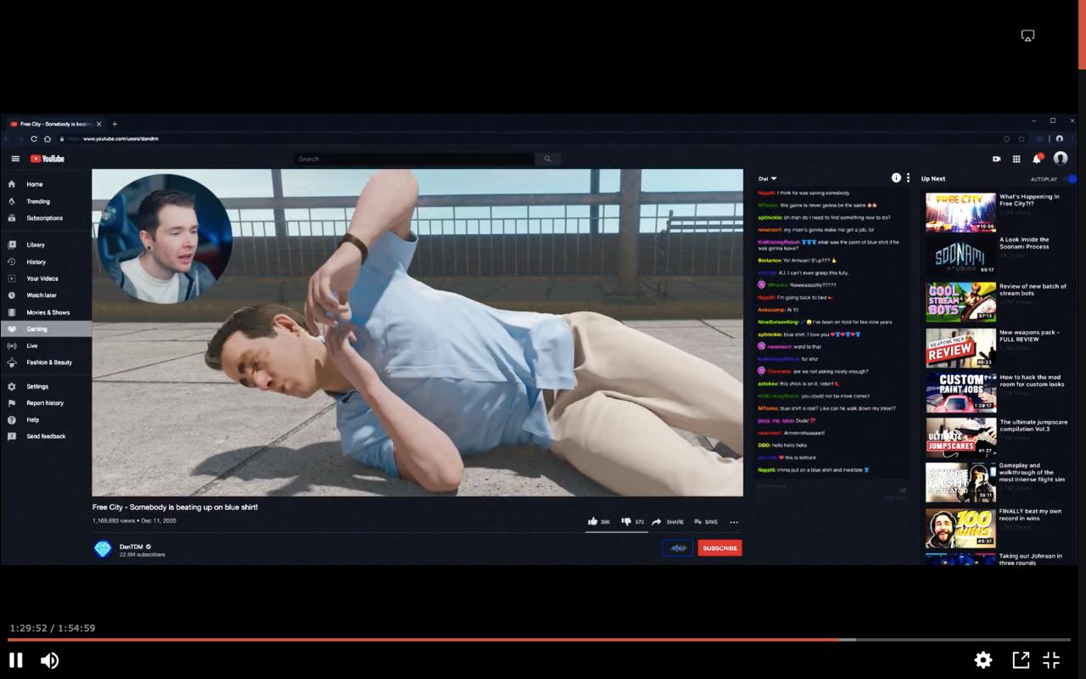This screenshot has height=679, width=1086.
Task: Mute the player volume speaker icon
Action: click(50, 660)
